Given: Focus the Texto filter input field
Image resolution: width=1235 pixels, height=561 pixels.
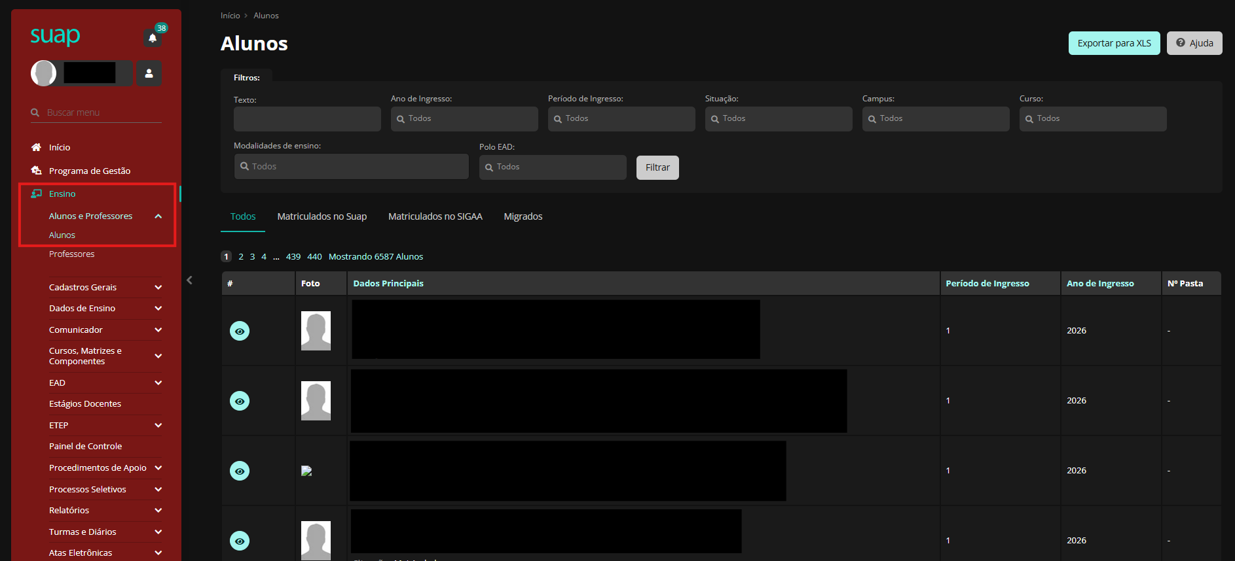Looking at the screenshot, I should point(307,119).
